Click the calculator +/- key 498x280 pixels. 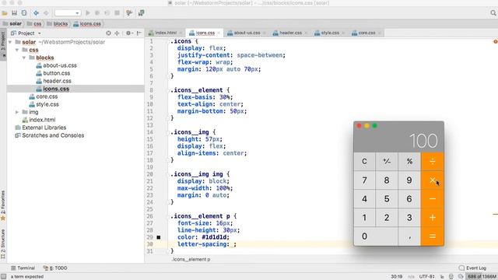tap(387, 162)
